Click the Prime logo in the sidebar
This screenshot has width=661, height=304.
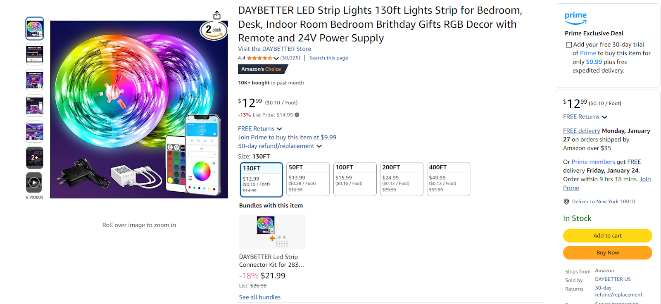(575, 17)
